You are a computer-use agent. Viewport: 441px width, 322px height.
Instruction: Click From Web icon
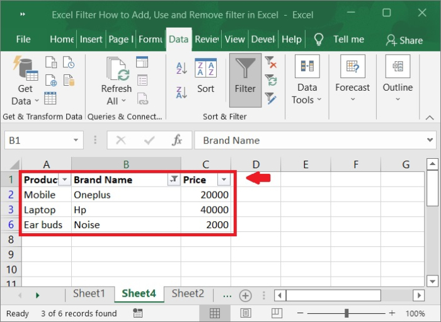click(51, 80)
